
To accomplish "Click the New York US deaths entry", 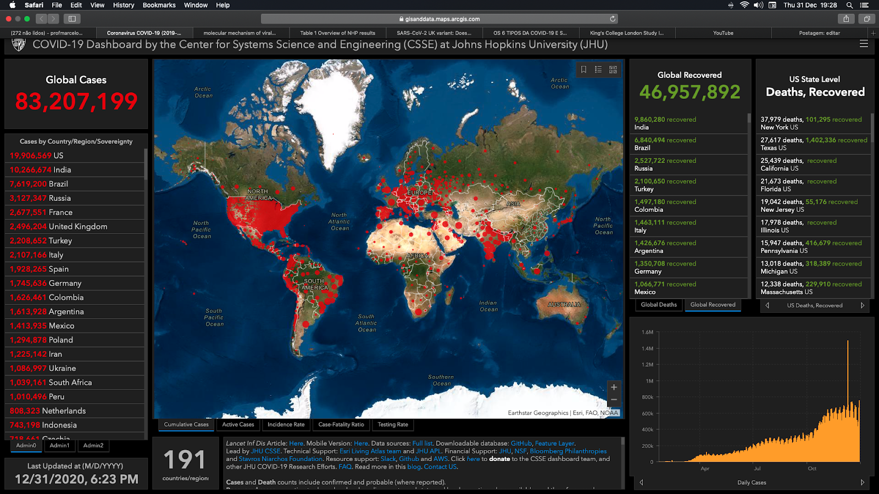I will click(814, 123).
